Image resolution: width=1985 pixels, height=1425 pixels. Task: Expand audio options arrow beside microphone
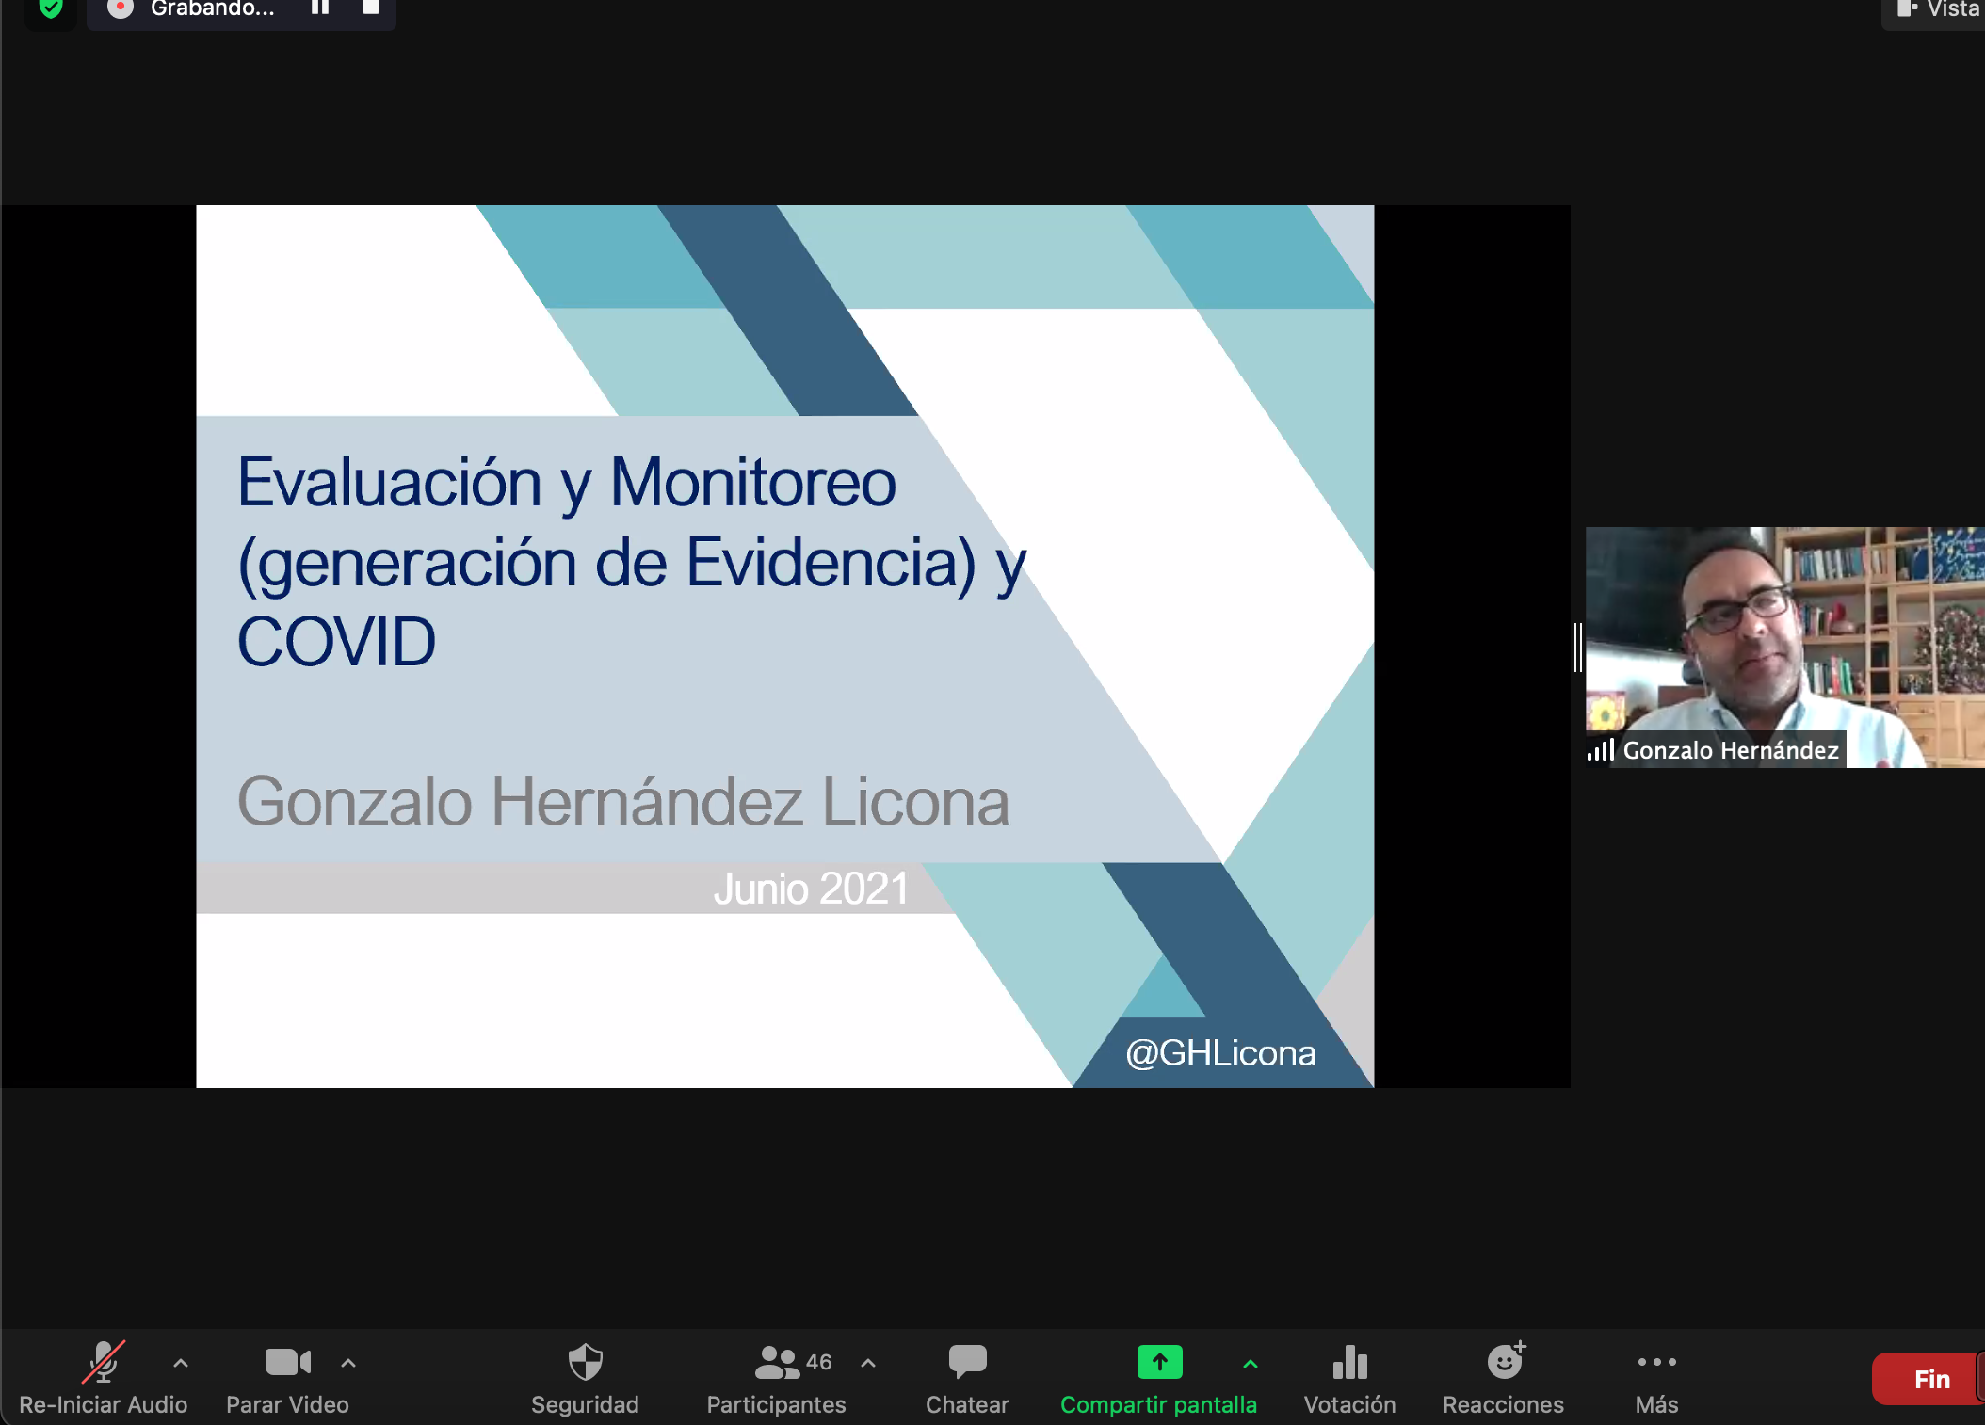[181, 1363]
